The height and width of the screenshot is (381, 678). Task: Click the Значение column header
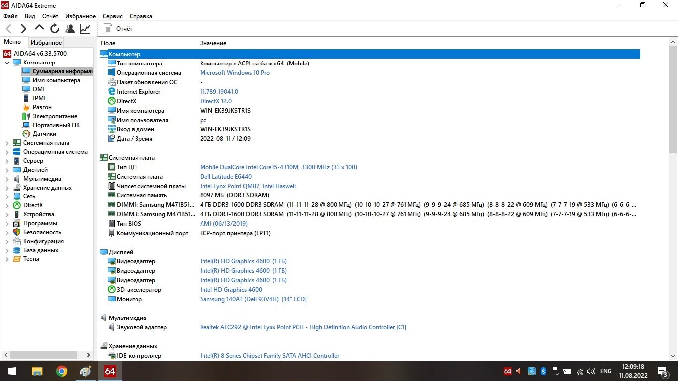(418, 43)
